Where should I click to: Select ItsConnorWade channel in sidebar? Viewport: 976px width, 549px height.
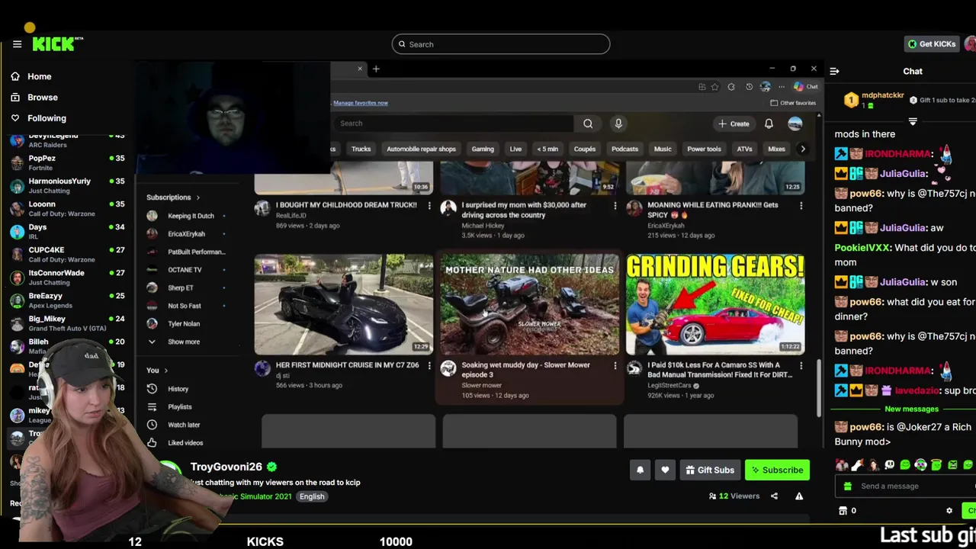67,277
